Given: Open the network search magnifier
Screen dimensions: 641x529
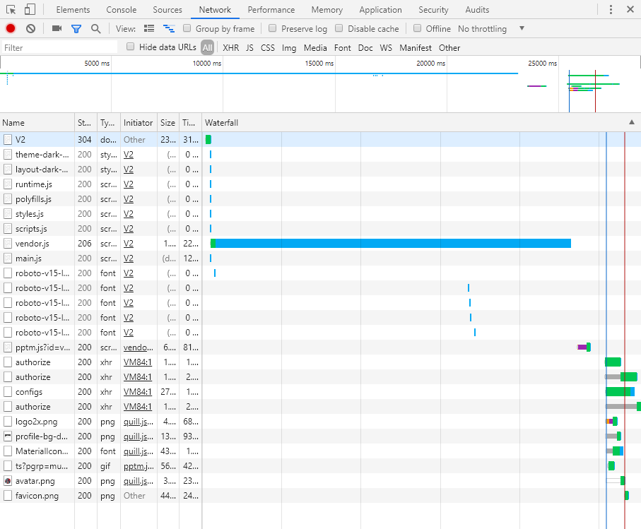Looking at the screenshot, I should pos(96,28).
